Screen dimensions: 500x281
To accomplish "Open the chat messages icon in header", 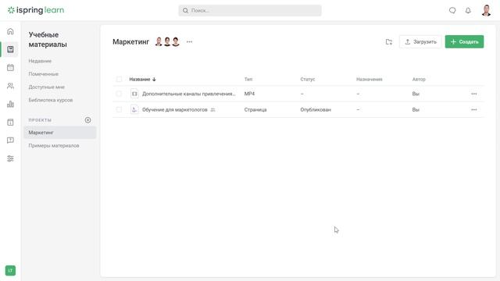I will tap(452, 10).
